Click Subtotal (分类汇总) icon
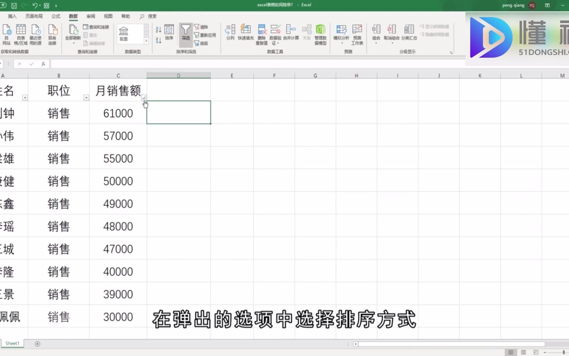The width and height of the screenshot is (569, 356). coord(409,32)
